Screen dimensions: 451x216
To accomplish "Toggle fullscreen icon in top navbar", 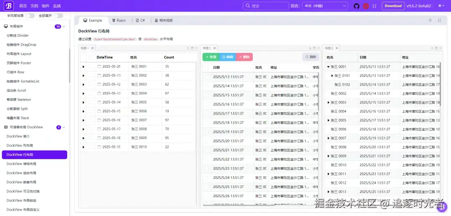I will pyautogui.click(x=375, y=6).
